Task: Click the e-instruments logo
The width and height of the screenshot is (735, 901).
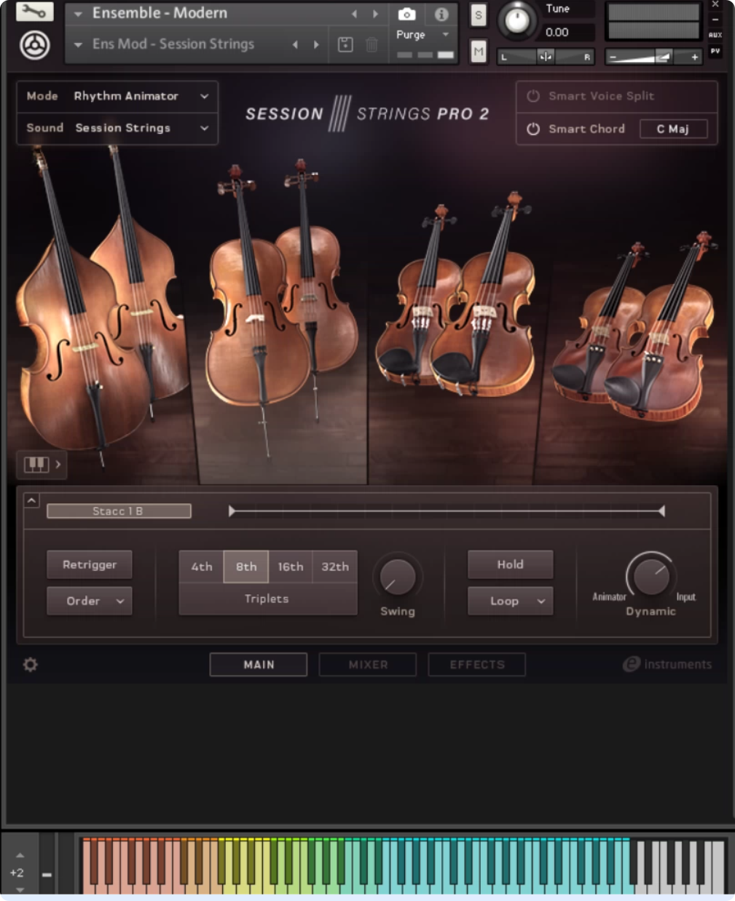Action: click(x=667, y=664)
